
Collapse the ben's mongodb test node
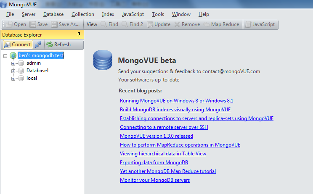pyautogui.click(x=5, y=56)
